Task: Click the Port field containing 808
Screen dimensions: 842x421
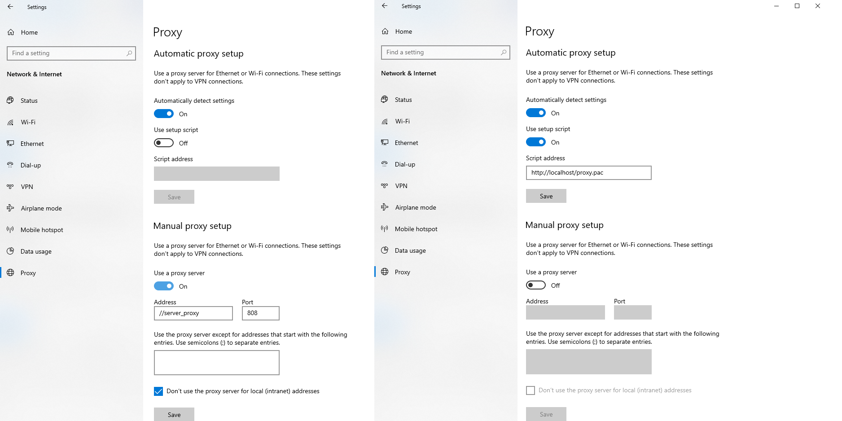Action: coord(260,313)
